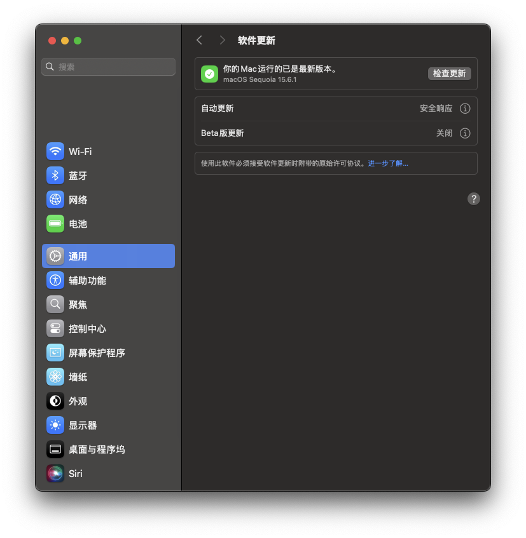Screen dimensions: 526x538
Task: Select the battery icon beside 电池
Action: pos(55,224)
